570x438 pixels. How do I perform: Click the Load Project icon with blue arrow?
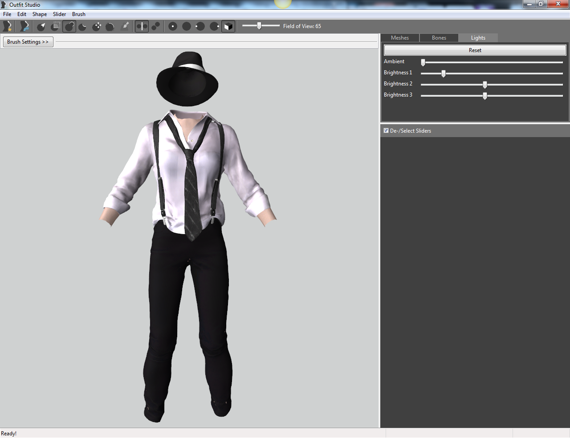click(24, 26)
